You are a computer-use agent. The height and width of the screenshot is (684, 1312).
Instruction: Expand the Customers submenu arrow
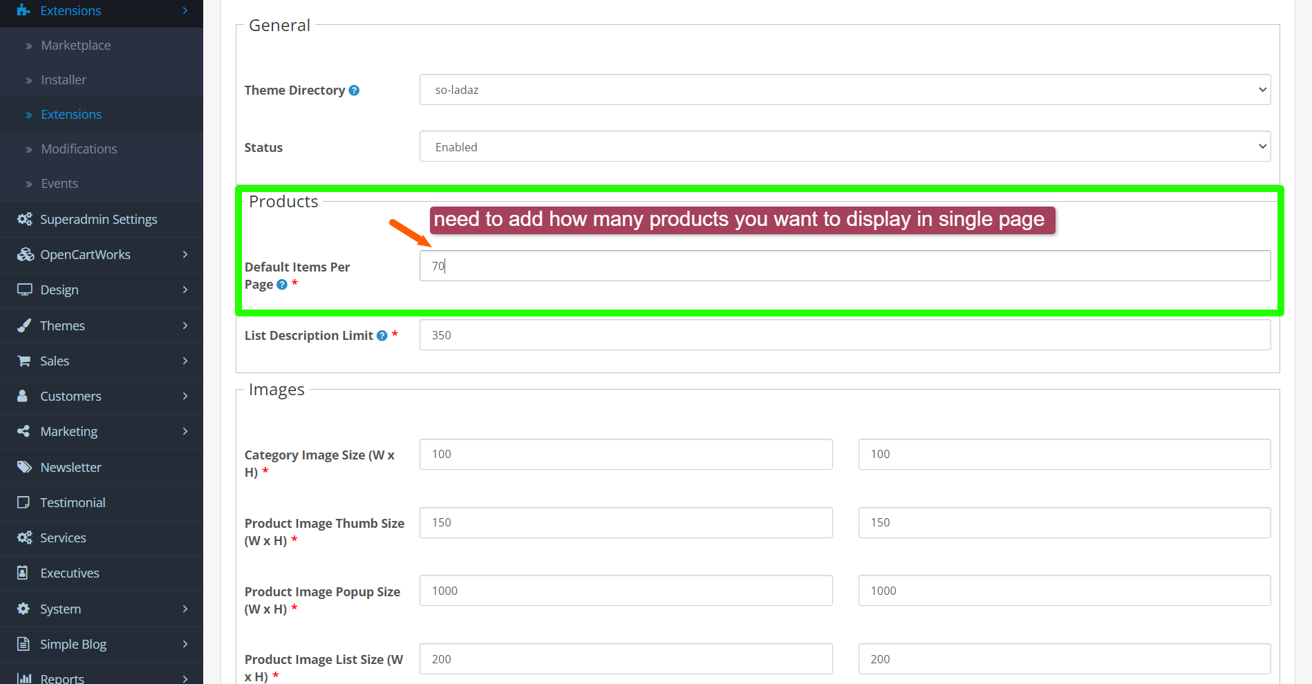185,396
